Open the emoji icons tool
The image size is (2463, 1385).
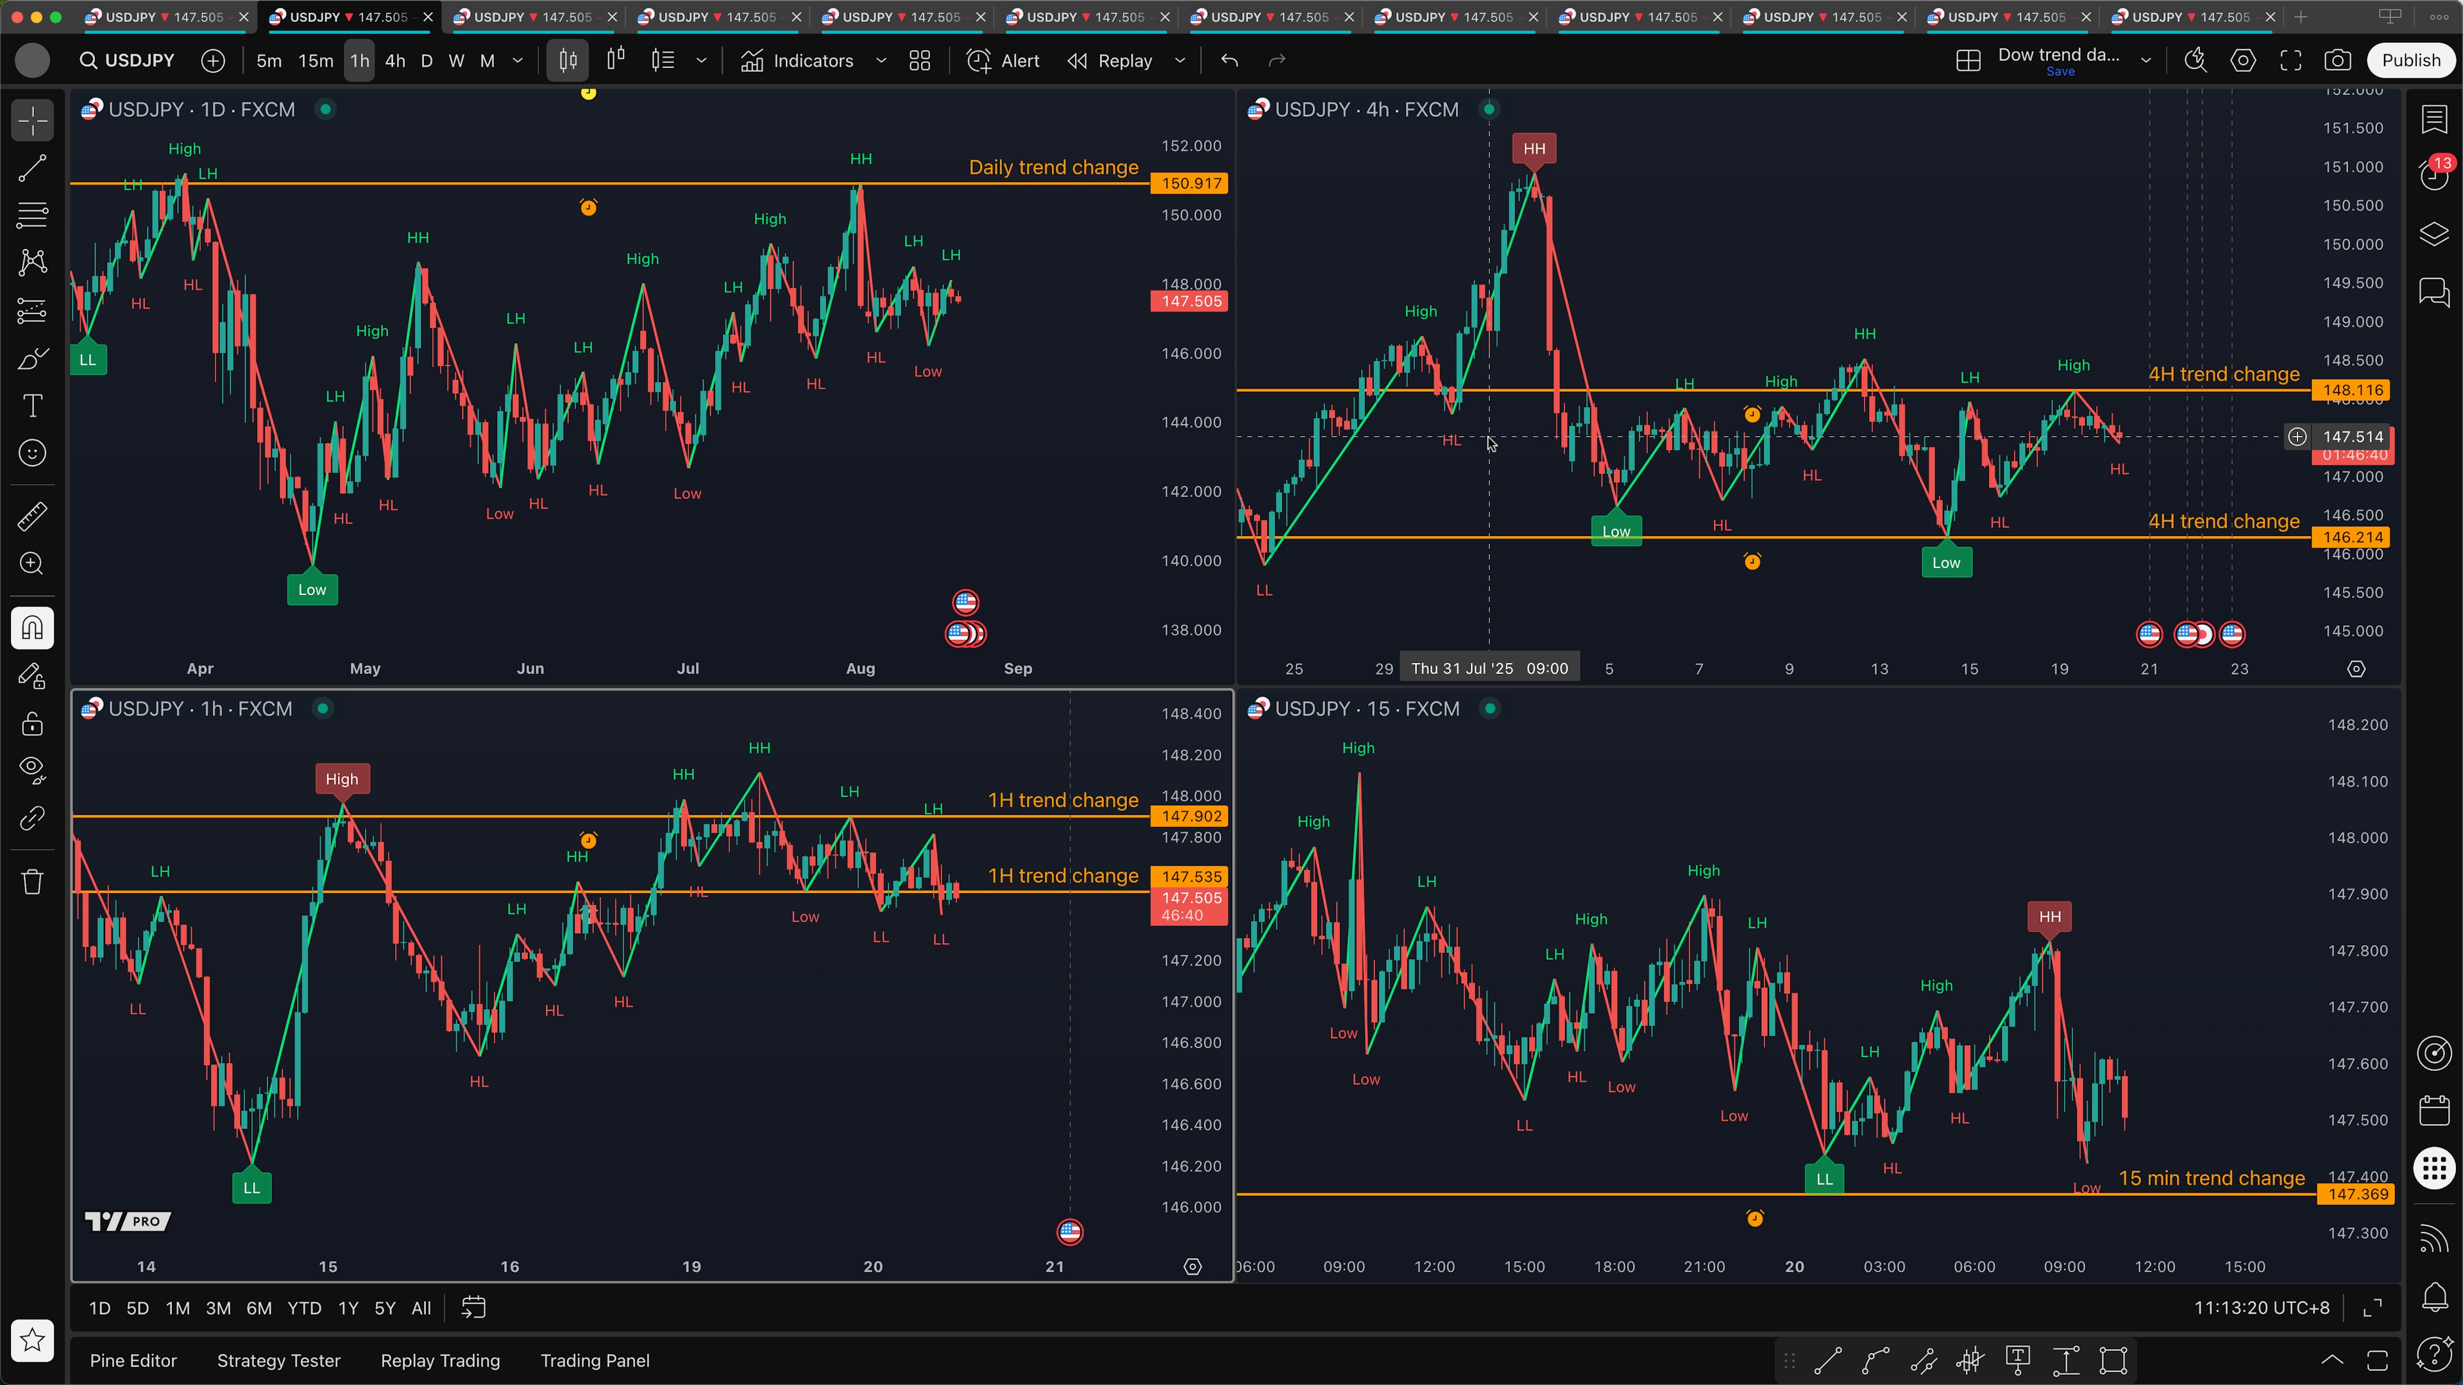33,453
